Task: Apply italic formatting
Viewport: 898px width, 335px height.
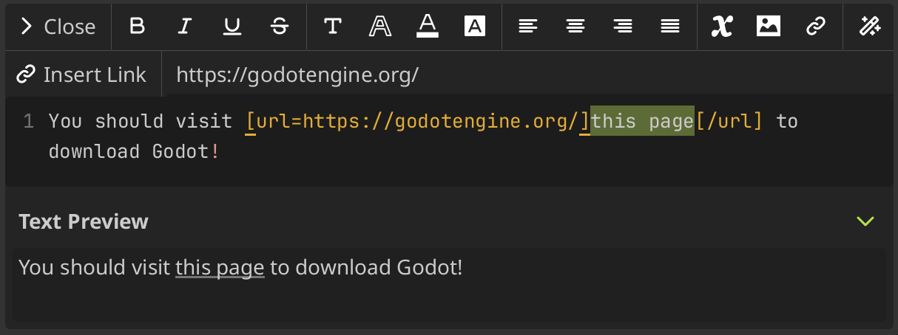Action: click(x=185, y=27)
